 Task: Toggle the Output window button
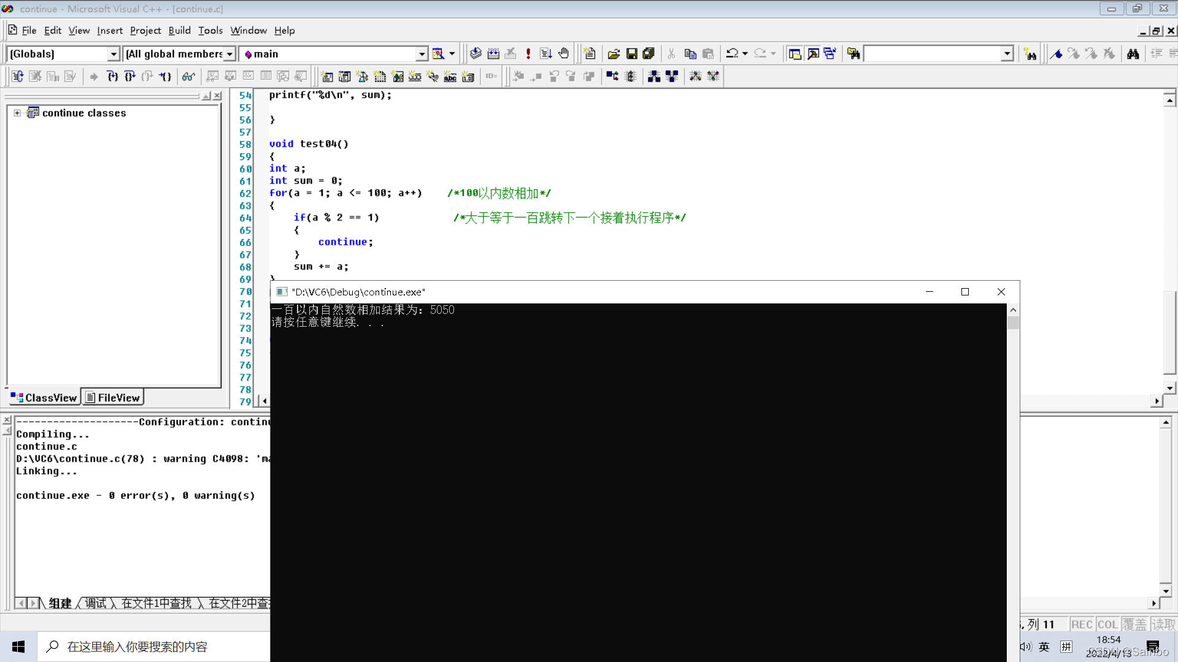[x=813, y=54]
